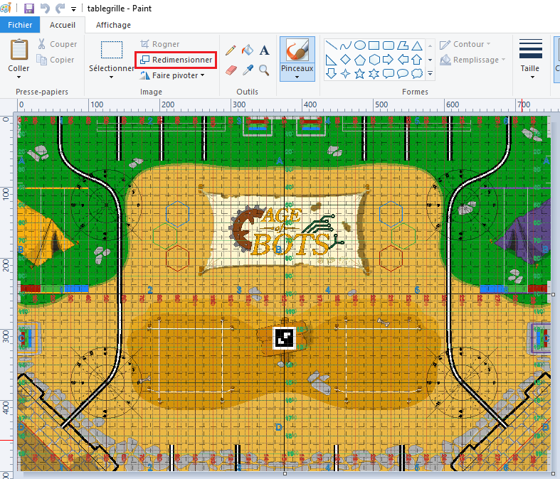The height and width of the screenshot is (479, 560).
Task: Show the next row of shapes
Action: click(430, 60)
